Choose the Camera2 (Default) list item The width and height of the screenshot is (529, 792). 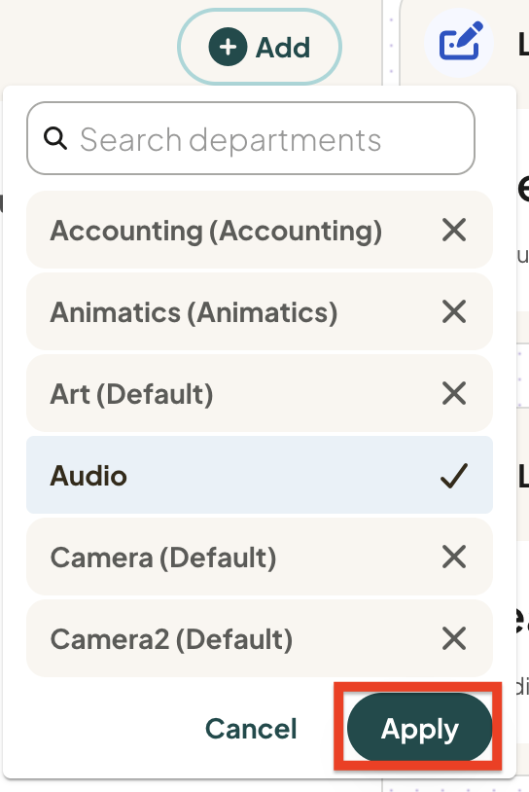pyautogui.click(x=260, y=638)
